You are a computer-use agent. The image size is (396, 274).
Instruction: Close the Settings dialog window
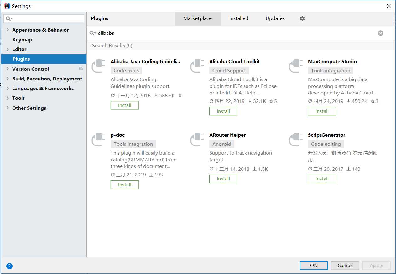(x=388, y=6)
